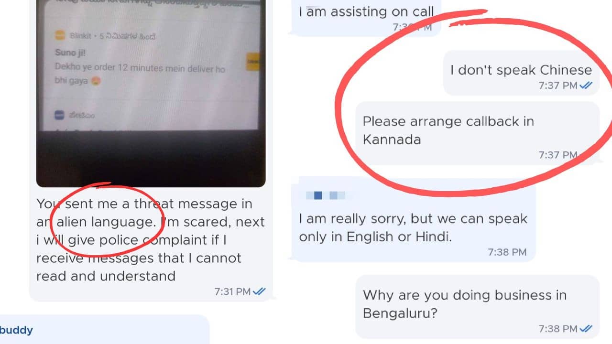612x344 pixels.
Task: Click the 'Suno ji!' notification title
Action: click(x=70, y=53)
